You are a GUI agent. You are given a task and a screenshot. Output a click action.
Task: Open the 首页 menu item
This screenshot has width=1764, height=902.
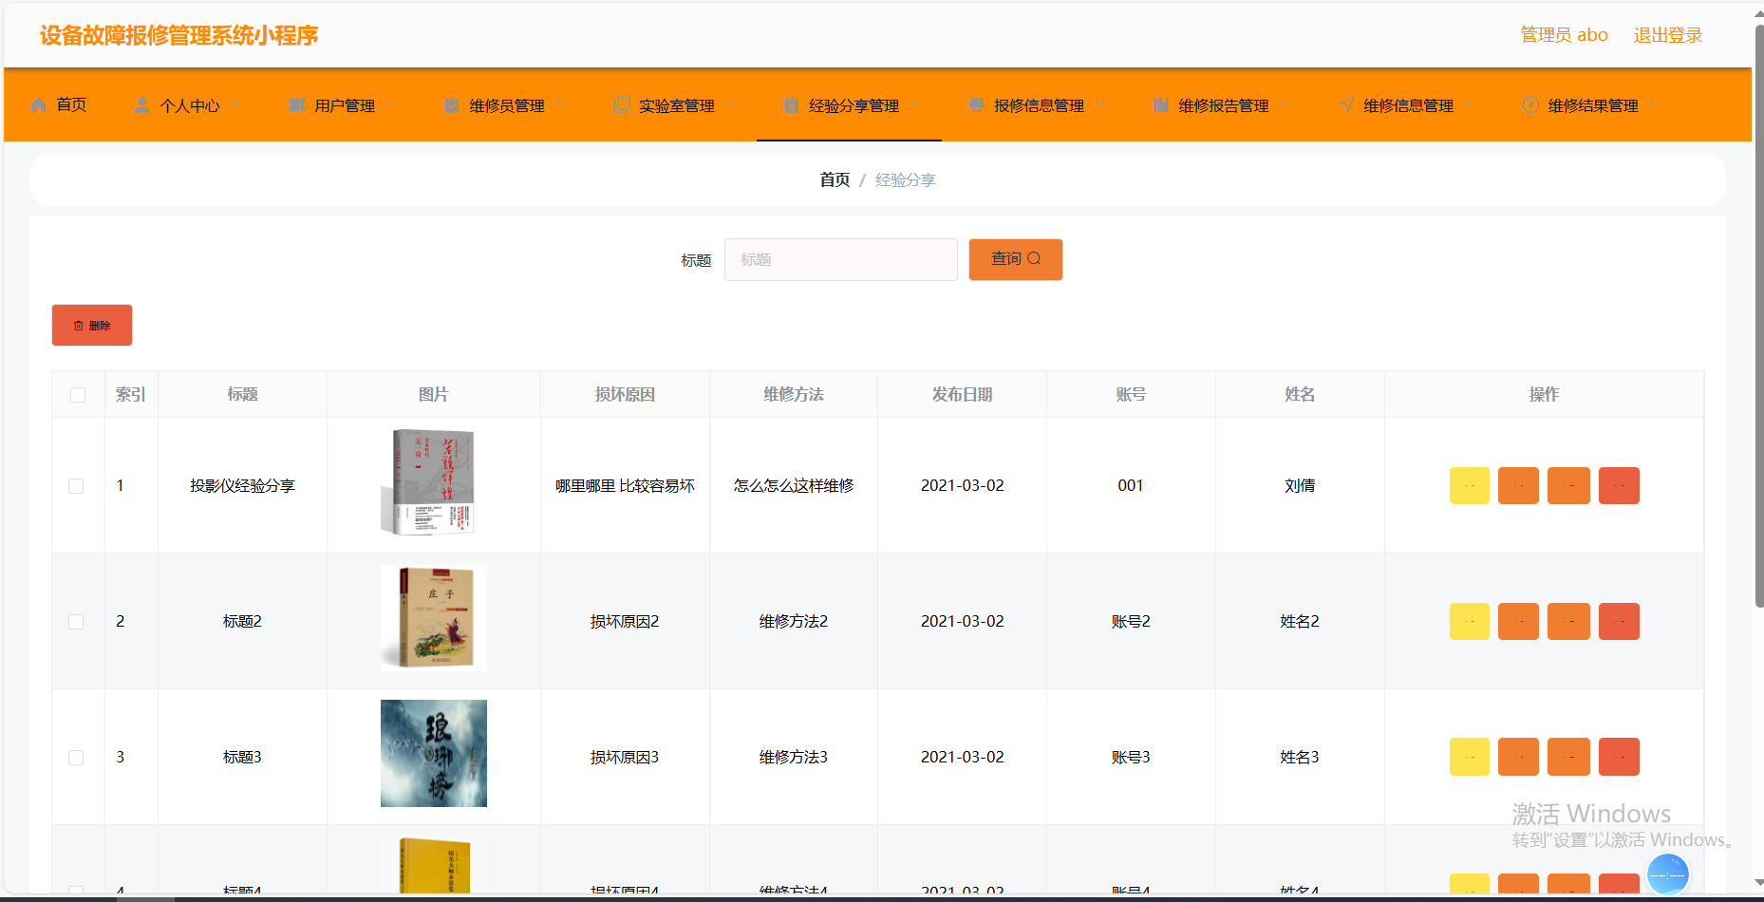59,105
